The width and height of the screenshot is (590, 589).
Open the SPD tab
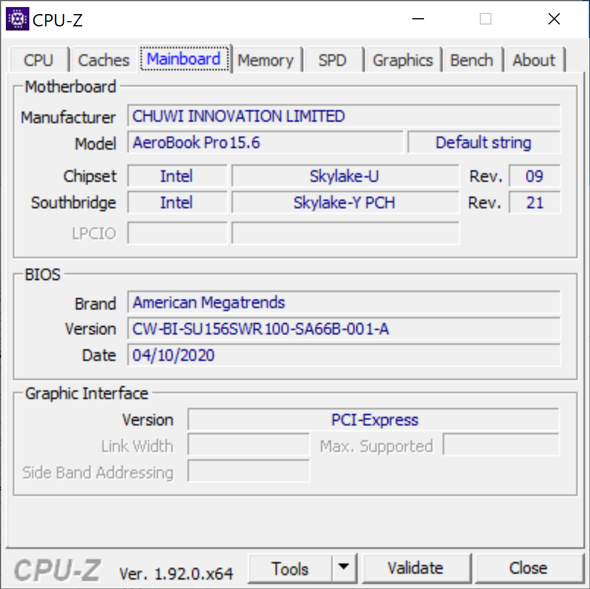point(333,60)
